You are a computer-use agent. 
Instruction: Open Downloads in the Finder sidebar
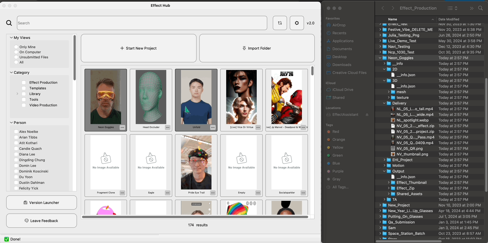pos(342,65)
